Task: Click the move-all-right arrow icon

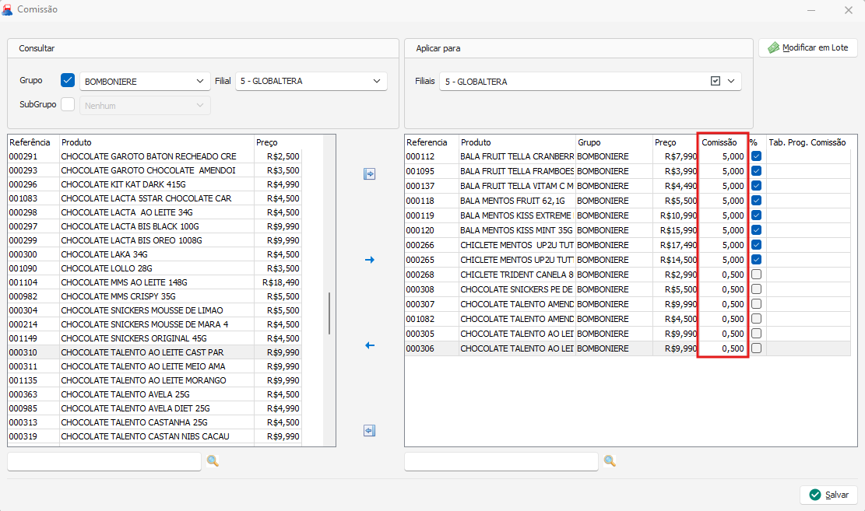Action: [x=370, y=174]
